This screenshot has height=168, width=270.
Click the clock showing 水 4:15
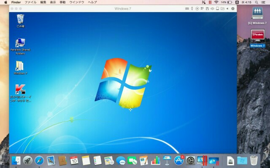[x=246, y=2]
